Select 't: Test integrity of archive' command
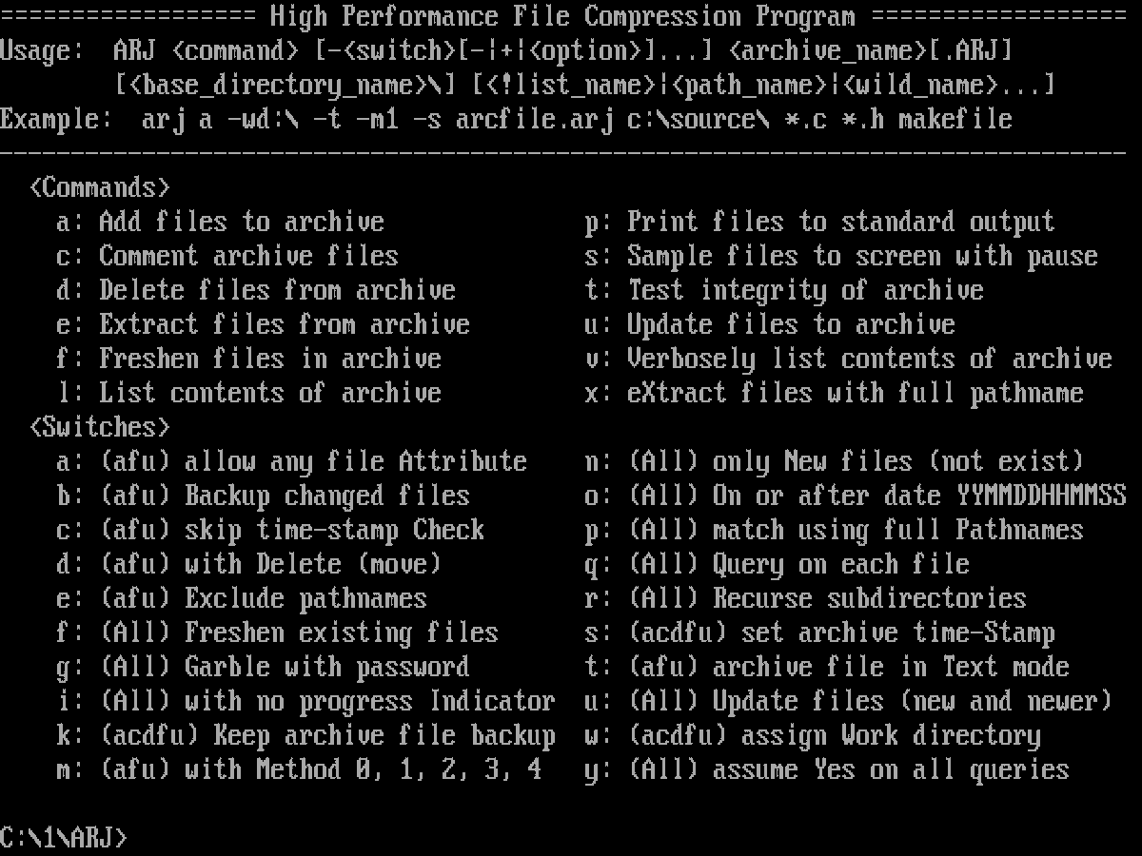1142x856 pixels. [784, 290]
